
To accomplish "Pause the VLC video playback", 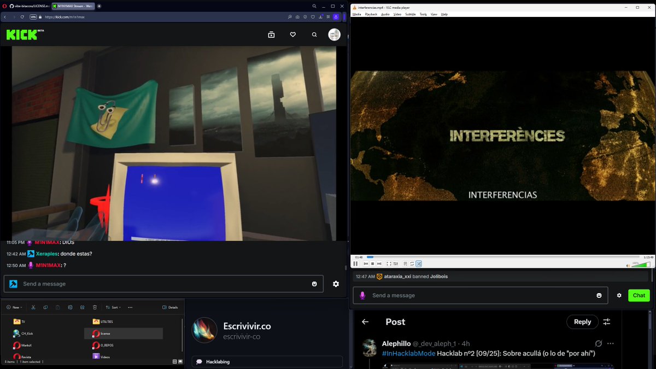I will coord(355,263).
